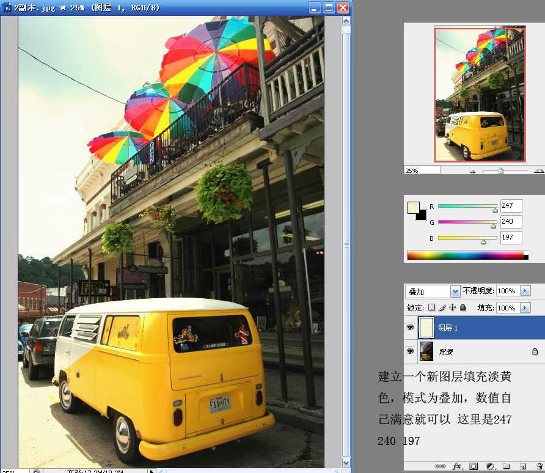Minimize the 2副本.jpg document window
The image size is (545, 473).
(x=314, y=8)
